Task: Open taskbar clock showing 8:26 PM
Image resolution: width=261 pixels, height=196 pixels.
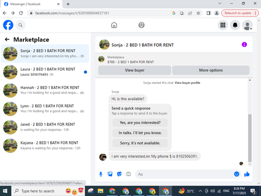Action: (x=239, y=191)
